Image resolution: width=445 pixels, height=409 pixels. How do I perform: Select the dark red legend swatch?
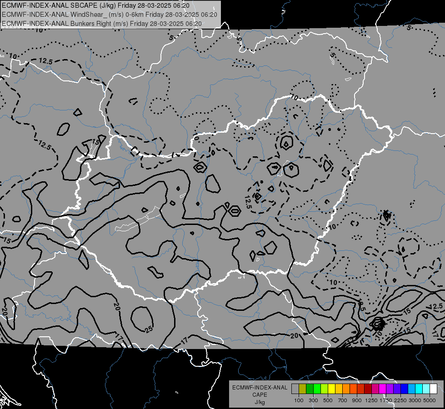tap(368, 389)
